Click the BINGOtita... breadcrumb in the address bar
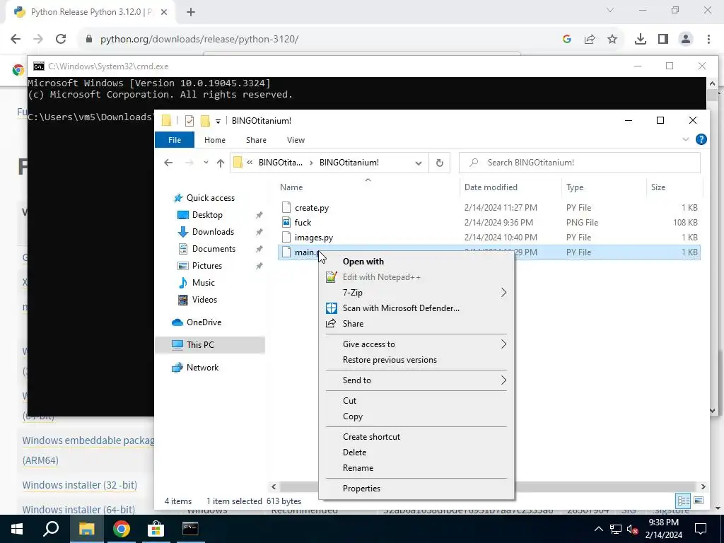The height and width of the screenshot is (543, 724). (x=281, y=163)
